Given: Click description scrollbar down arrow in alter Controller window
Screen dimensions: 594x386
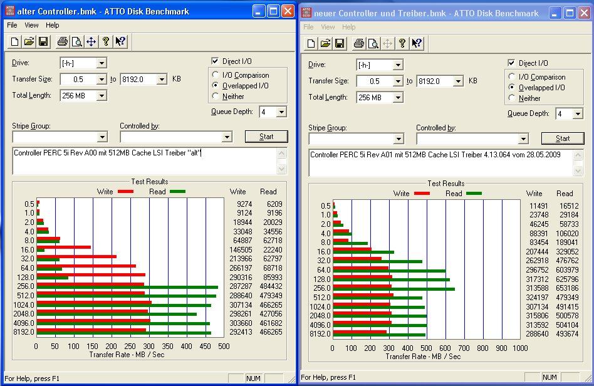Looking at the screenshot, I should (281, 169).
